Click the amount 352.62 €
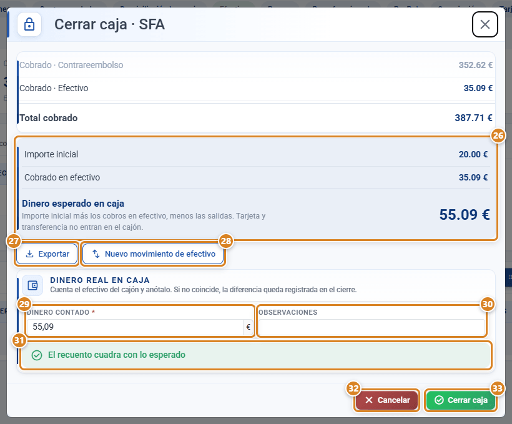This screenshot has height=424, width=512. click(x=475, y=65)
